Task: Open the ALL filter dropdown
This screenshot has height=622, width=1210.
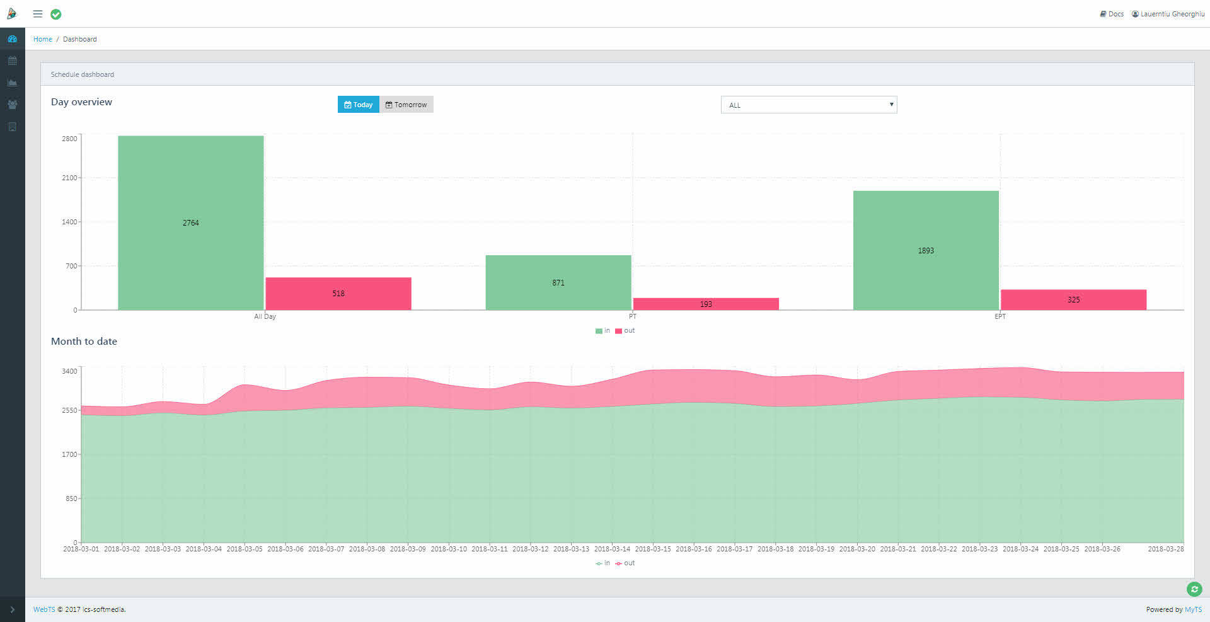Action: pyautogui.click(x=809, y=105)
